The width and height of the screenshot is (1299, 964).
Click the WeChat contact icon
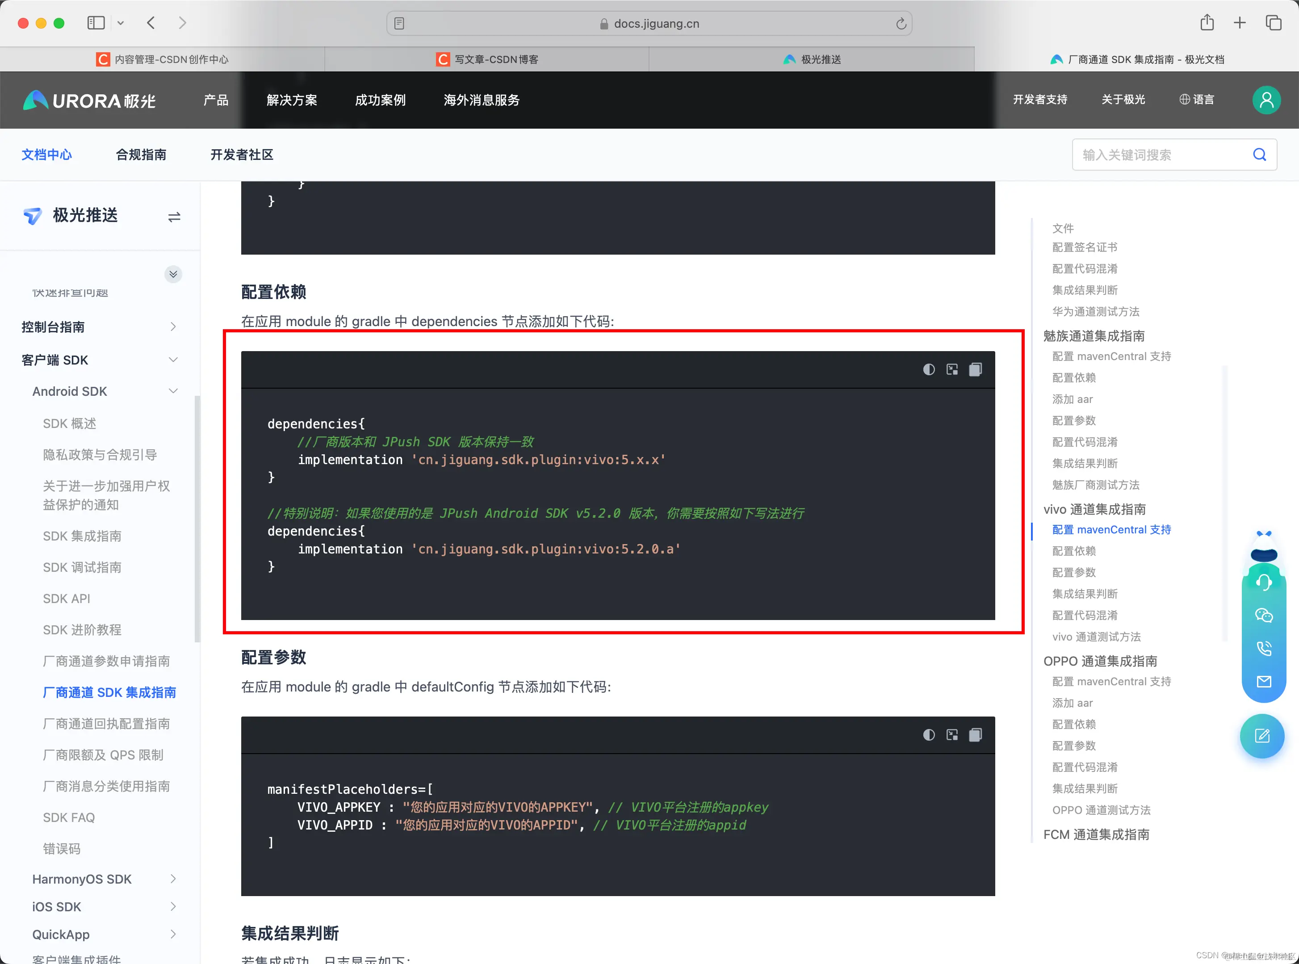[1263, 615]
